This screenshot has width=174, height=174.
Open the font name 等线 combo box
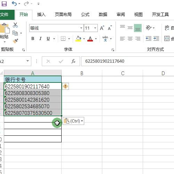point(56,28)
